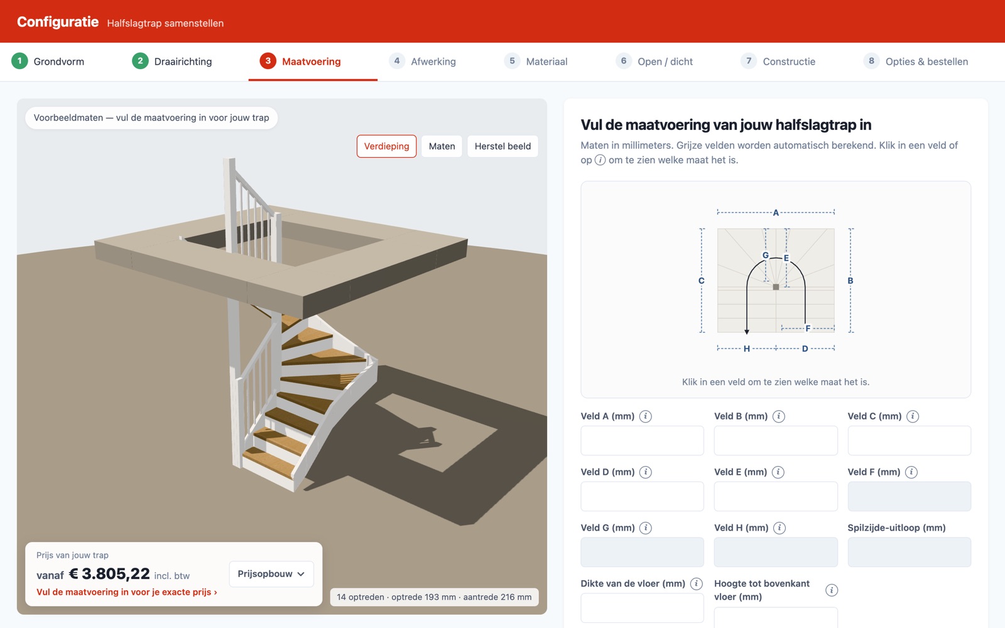Click the Veld F info icon
This screenshot has width=1005, height=628.
point(911,472)
